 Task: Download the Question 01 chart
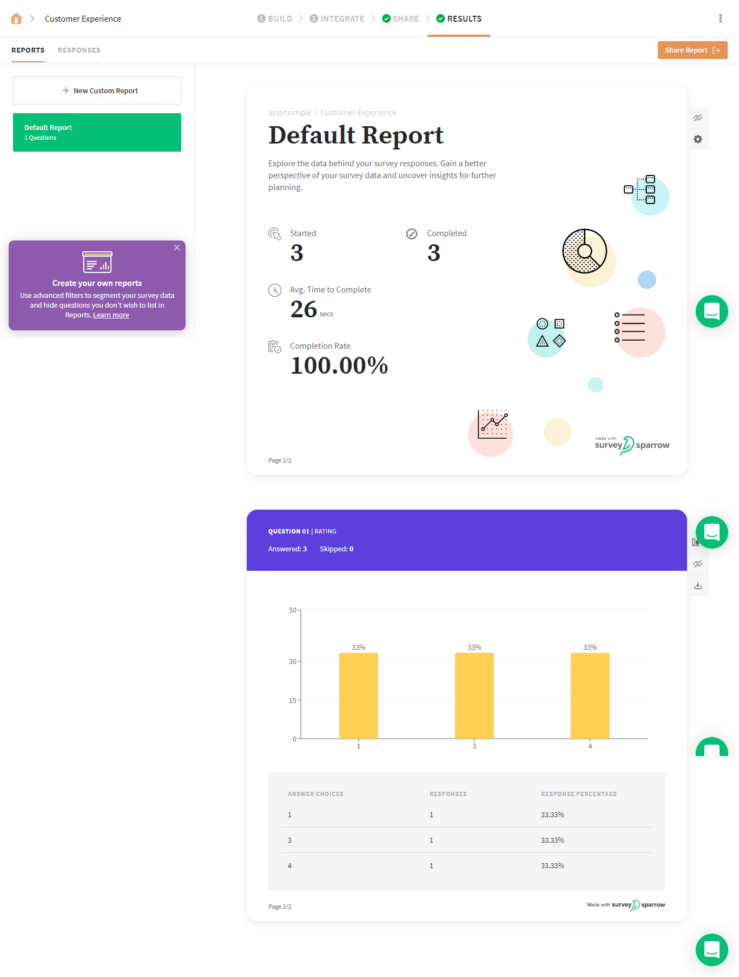click(698, 585)
